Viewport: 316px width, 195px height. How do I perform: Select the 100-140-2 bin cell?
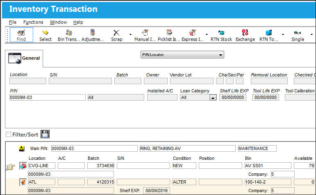268,182
